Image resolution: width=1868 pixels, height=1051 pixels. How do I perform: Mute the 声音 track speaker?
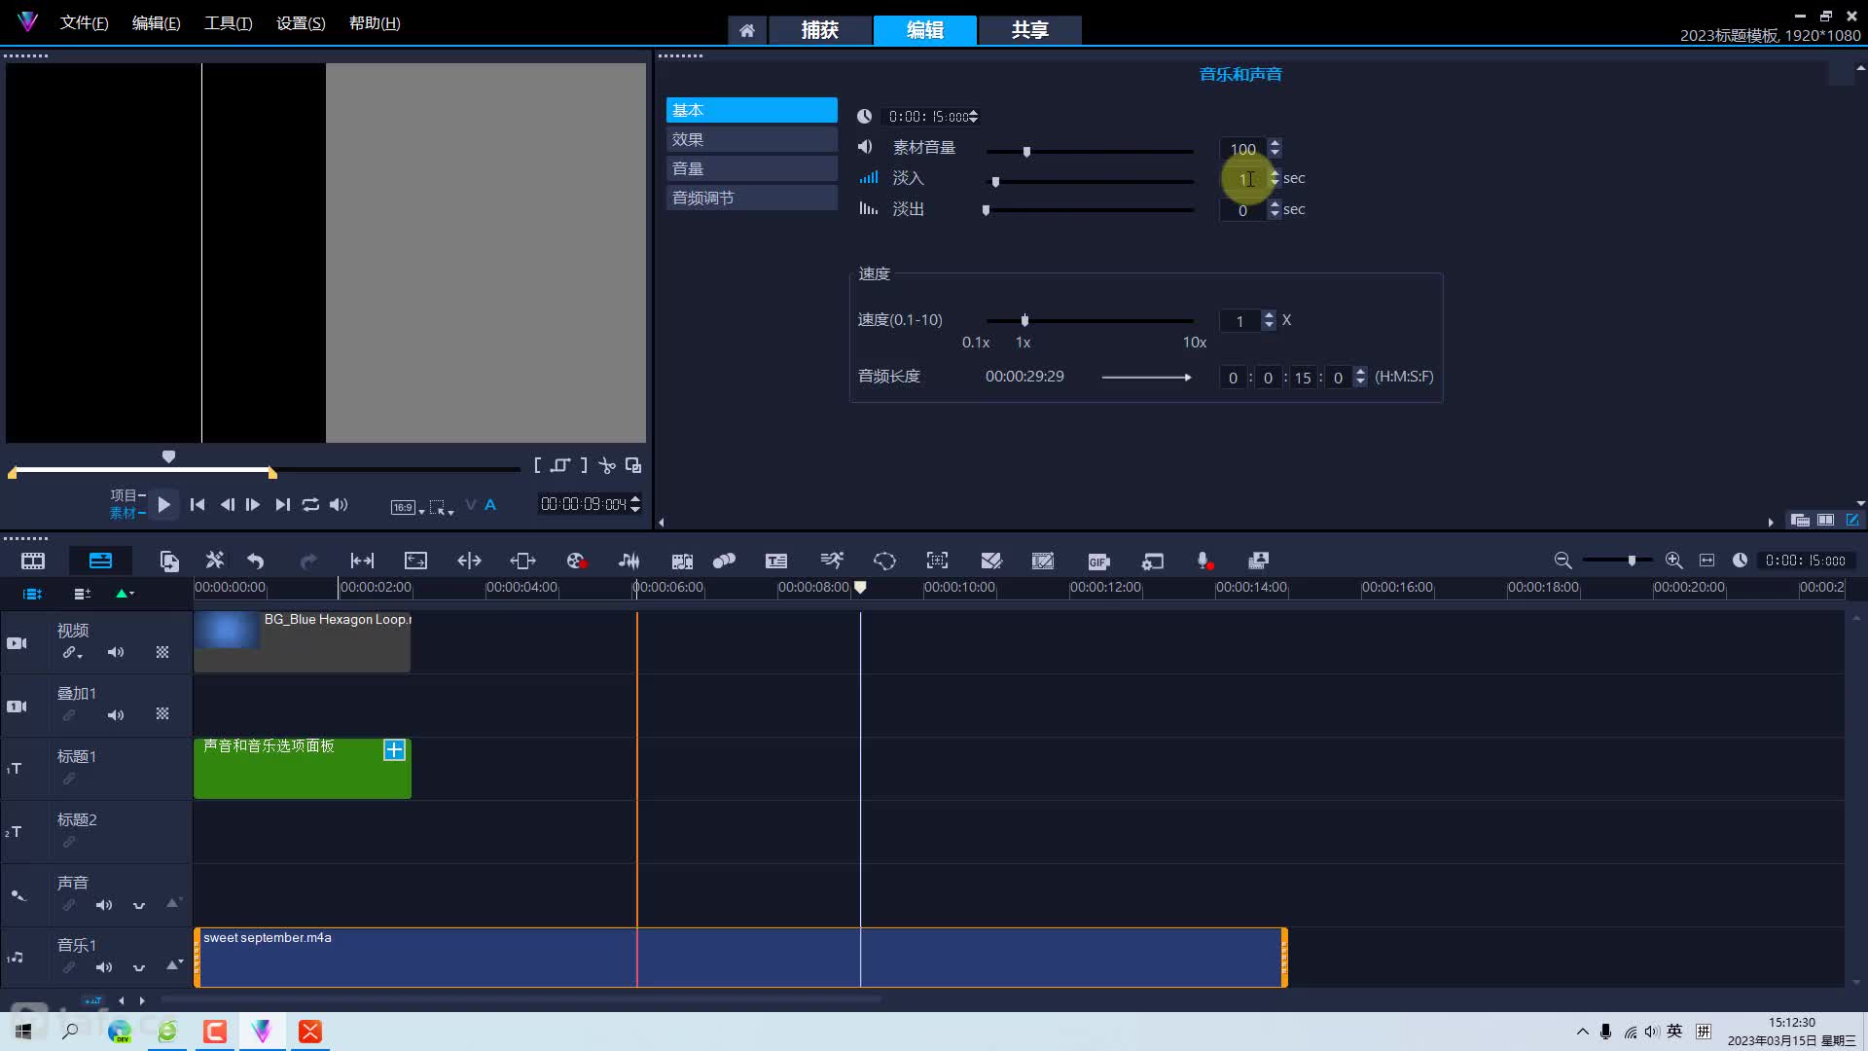tap(104, 905)
